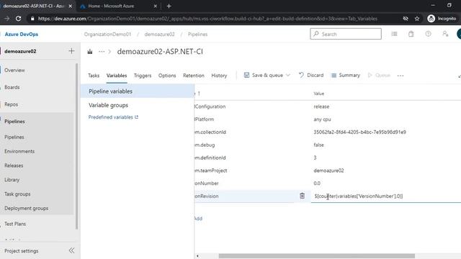Click Pipelines breadcrumb link

click(x=197, y=34)
